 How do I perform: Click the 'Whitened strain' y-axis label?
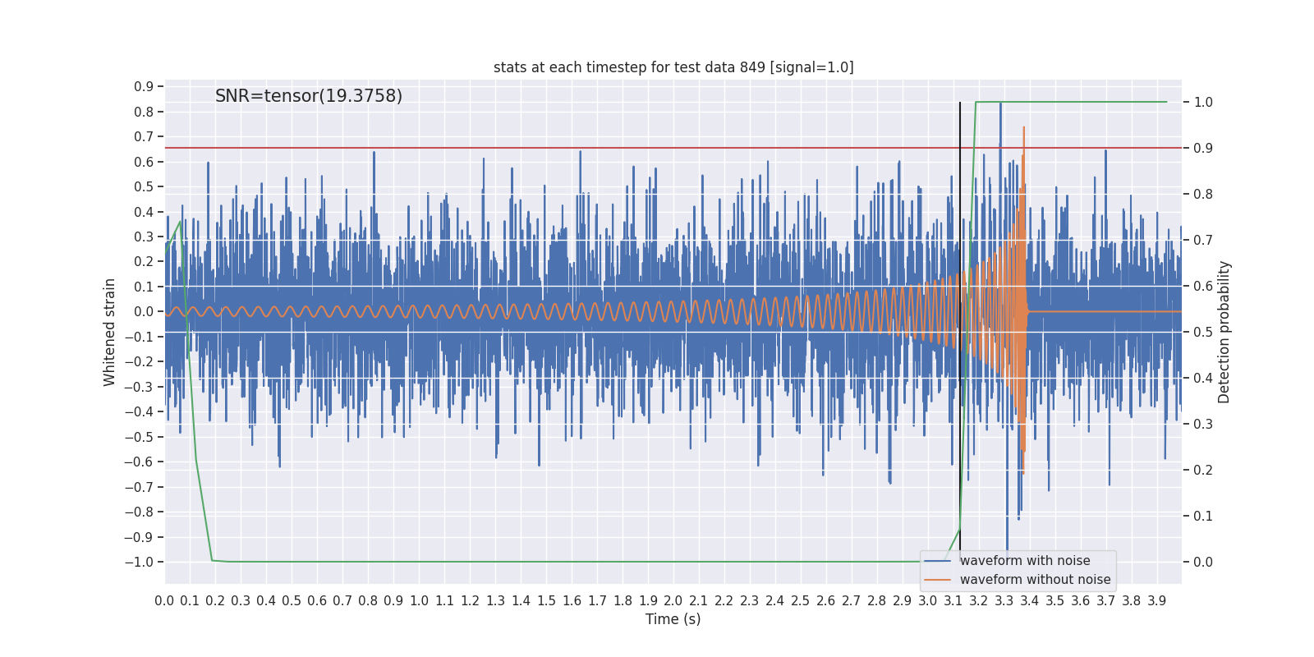110,332
